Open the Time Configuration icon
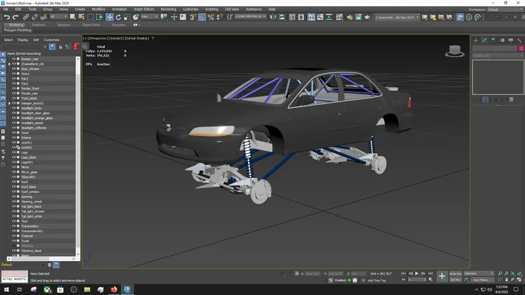 [430, 280]
